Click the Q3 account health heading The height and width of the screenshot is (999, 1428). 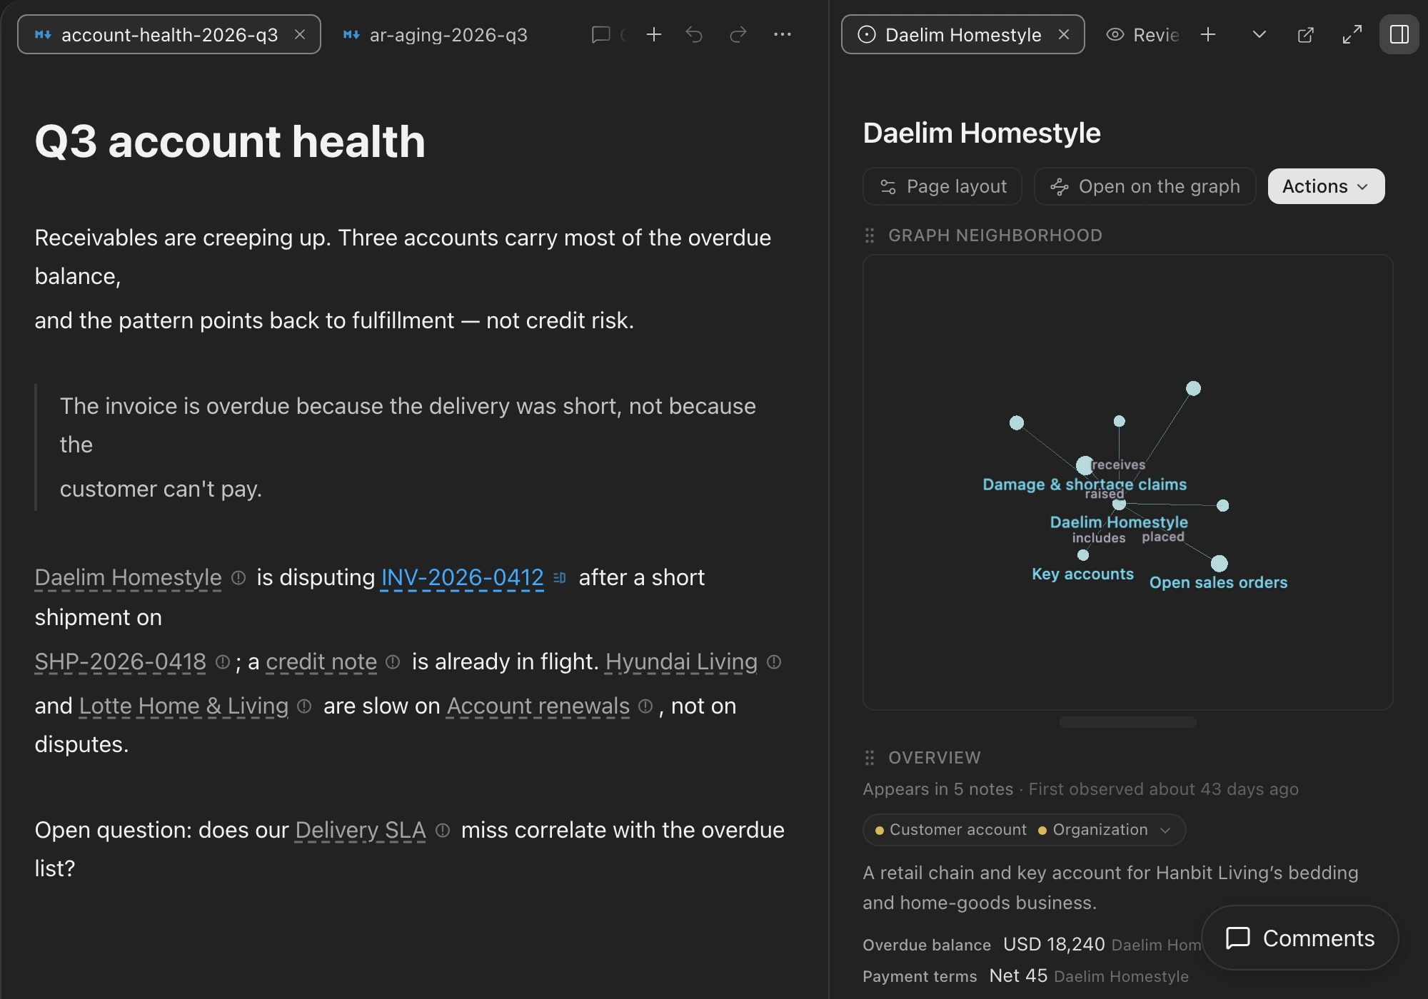point(230,141)
